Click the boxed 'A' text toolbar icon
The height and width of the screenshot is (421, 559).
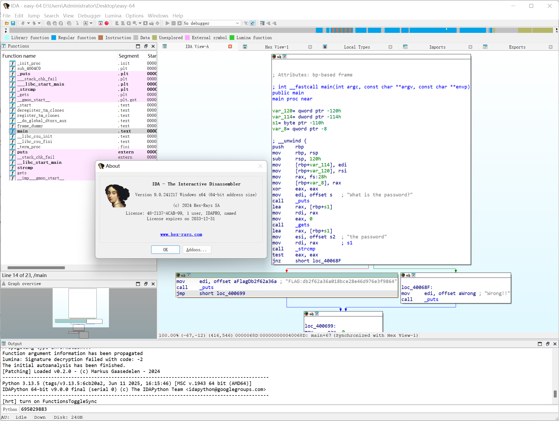click(x=86, y=23)
